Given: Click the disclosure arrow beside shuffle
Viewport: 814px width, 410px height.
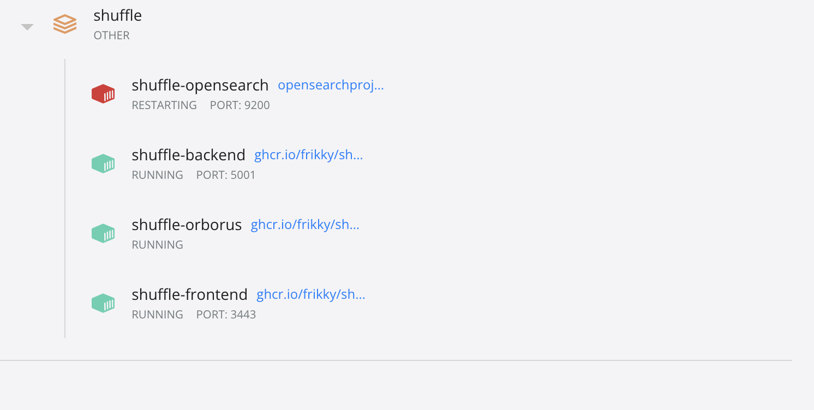Looking at the screenshot, I should pos(26,25).
